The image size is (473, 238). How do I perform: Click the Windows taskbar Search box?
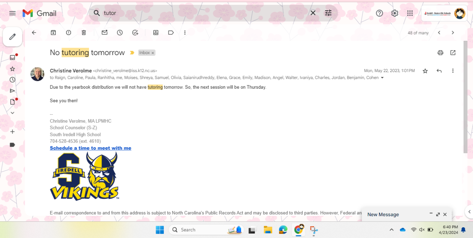[206, 230]
